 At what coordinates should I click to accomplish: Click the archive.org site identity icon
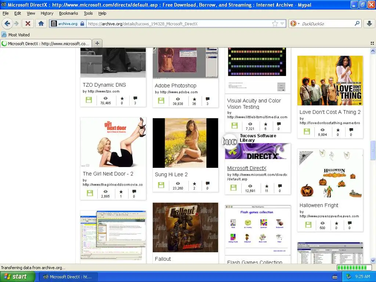point(54,23)
